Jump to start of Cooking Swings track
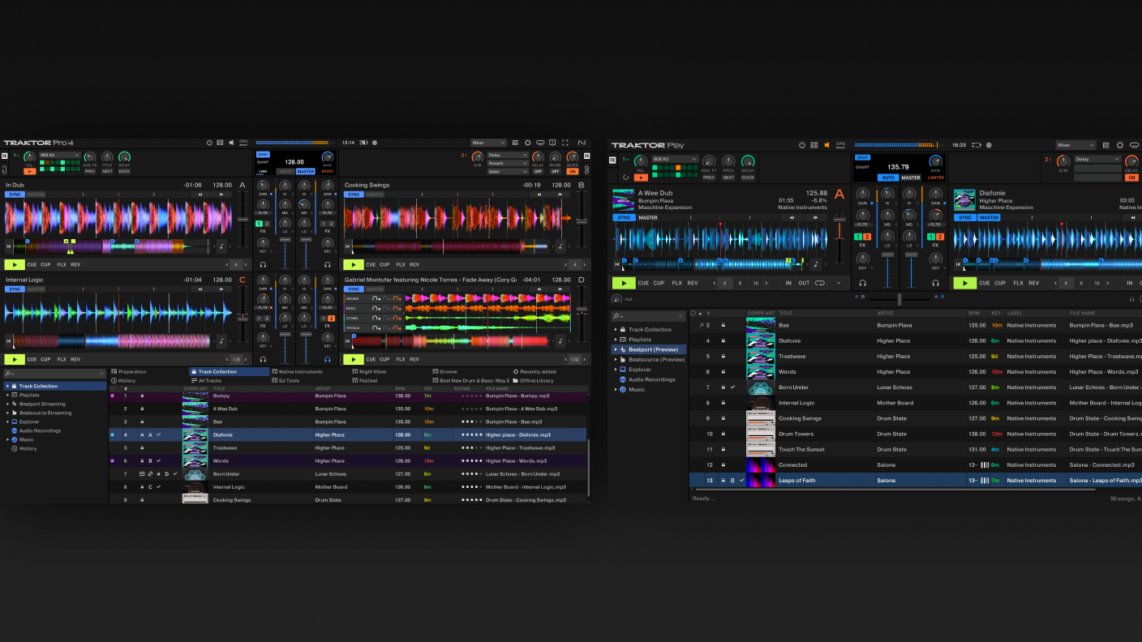 [348, 246]
